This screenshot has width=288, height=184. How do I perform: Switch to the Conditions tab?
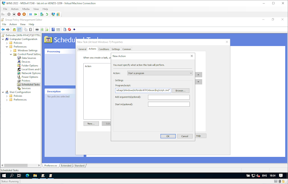104,49
